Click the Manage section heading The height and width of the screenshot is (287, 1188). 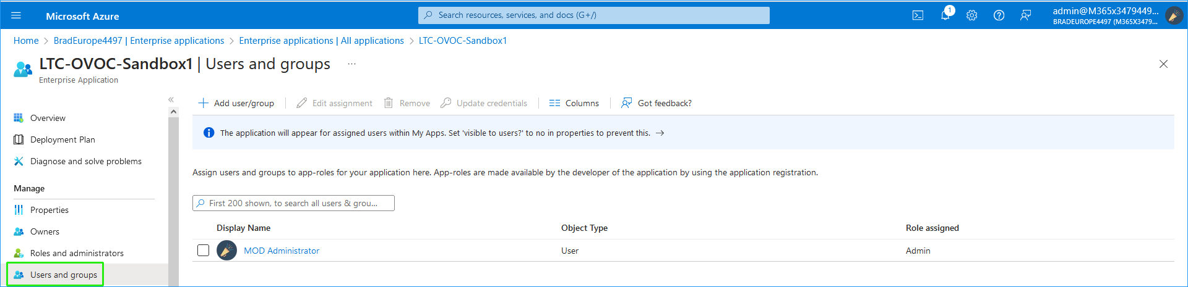coord(29,188)
